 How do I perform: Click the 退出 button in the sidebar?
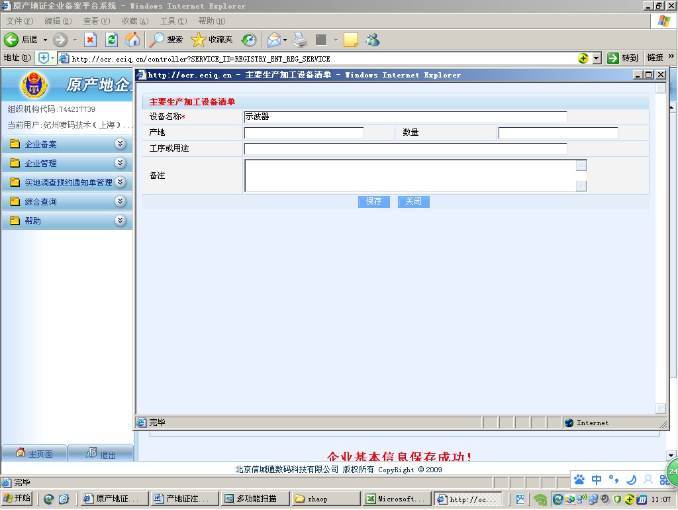(x=101, y=453)
